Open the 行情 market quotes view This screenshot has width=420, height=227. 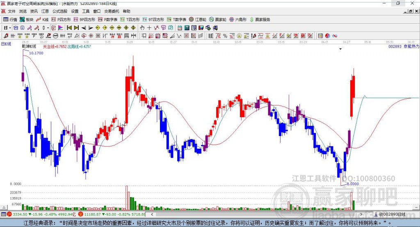[10, 20]
